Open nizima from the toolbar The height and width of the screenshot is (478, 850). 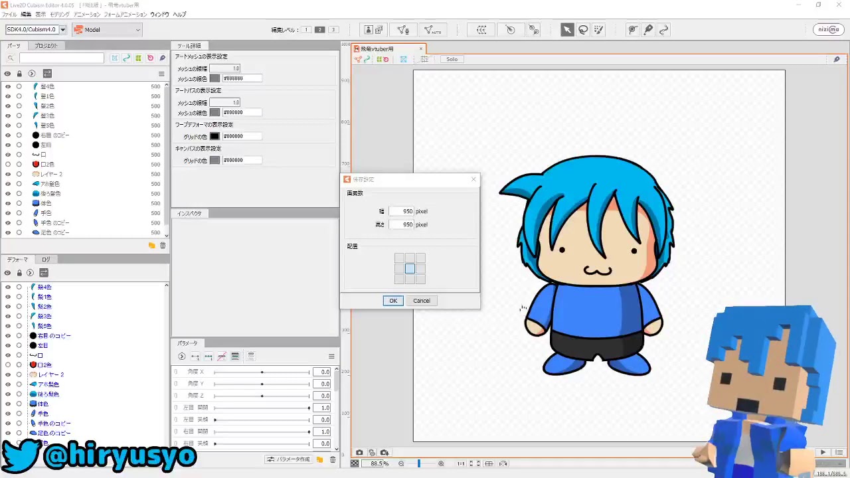pyautogui.click(x=829, y=30)
